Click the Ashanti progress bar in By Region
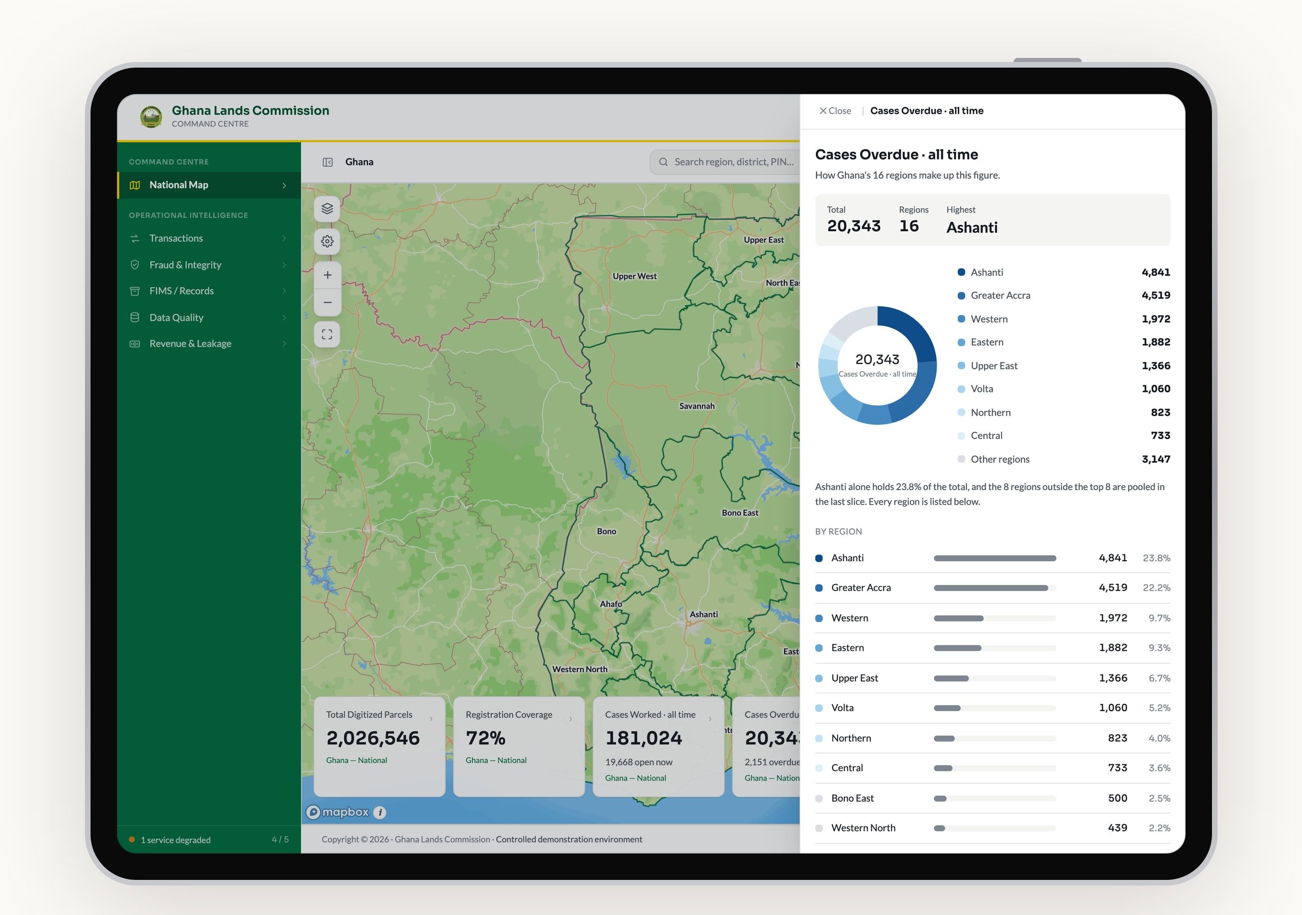This screenshot has width=1302, height=915. click(x=995, y=559)
